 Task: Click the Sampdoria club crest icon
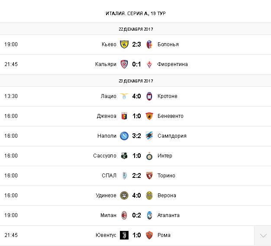[x=149, y=136]
